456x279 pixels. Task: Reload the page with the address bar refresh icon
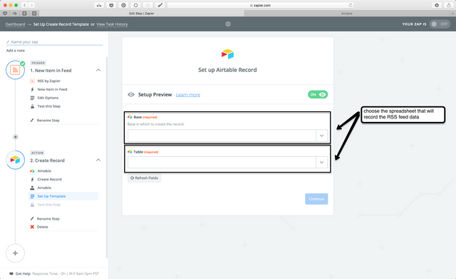351,5
